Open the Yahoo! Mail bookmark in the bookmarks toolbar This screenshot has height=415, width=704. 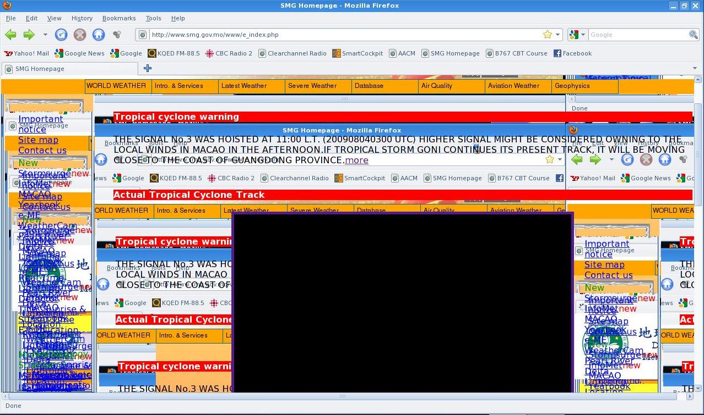point(26,53)
